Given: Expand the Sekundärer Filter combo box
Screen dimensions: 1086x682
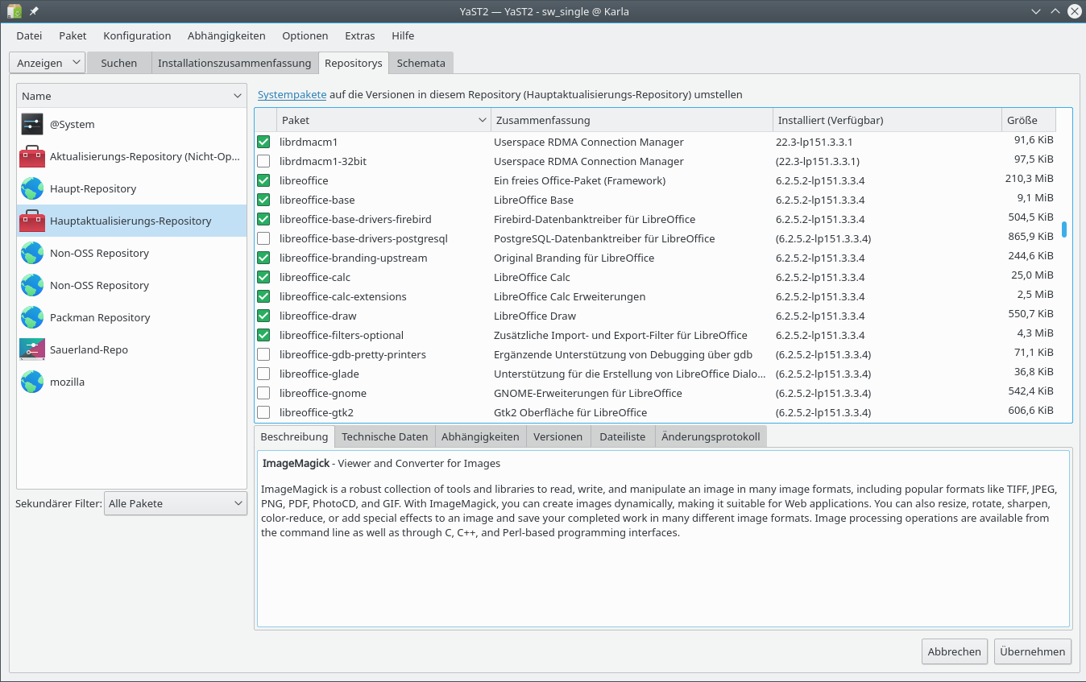Looking at the screenshot, I should pos(176,503).
